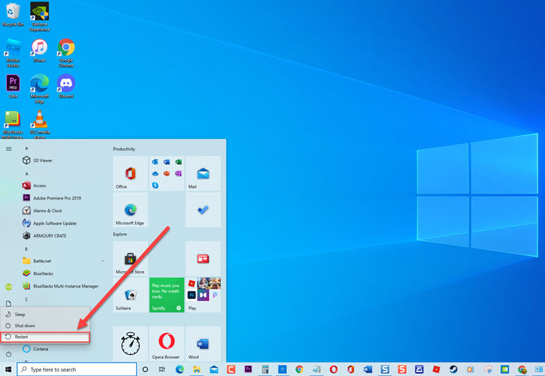Select the Zeke Premiere project on desktop
Viewport: 545px width, 376px height.
coord(13,87)
